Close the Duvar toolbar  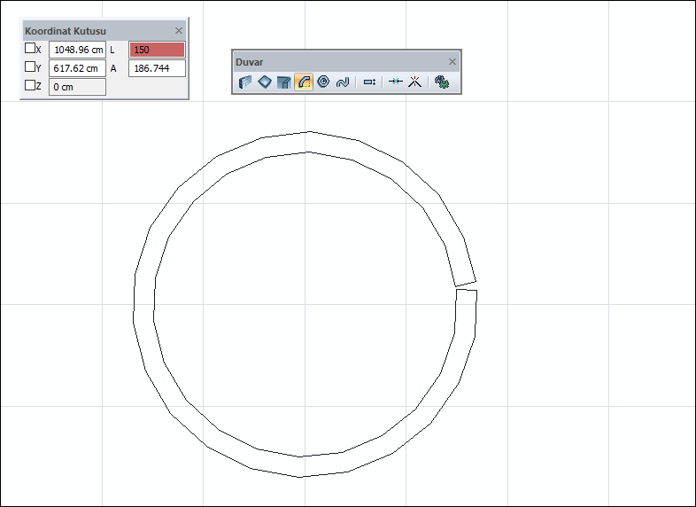click(452, 62)
